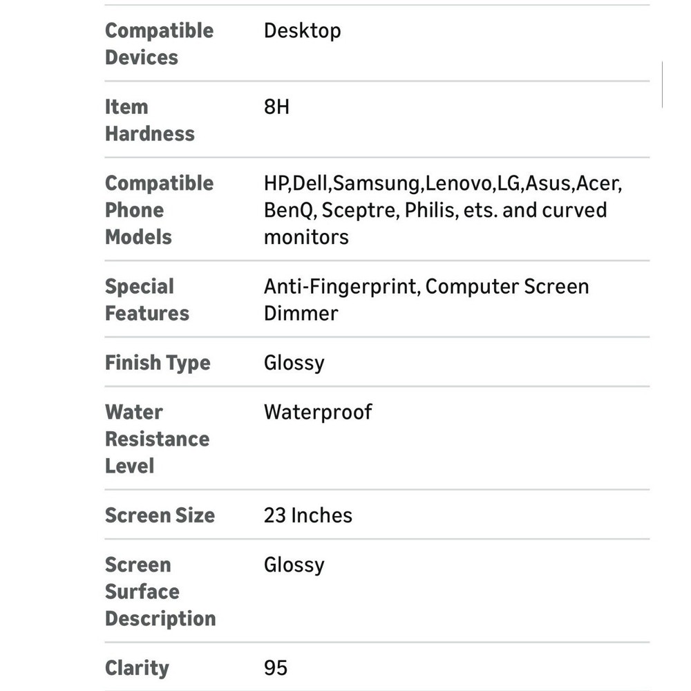The height and width of the screenshot is (691, 691).
Task: Select the 95 clarity value
Action: point(275,668)
